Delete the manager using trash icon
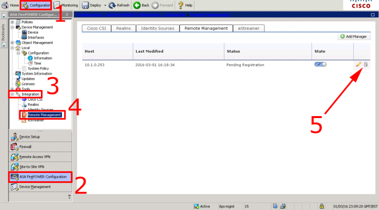379x210 pixels. click(366, 64)
